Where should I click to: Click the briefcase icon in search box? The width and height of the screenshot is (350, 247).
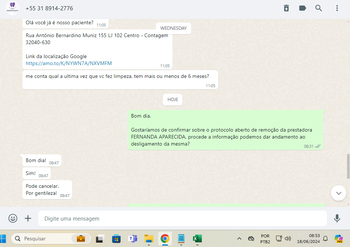81,239
